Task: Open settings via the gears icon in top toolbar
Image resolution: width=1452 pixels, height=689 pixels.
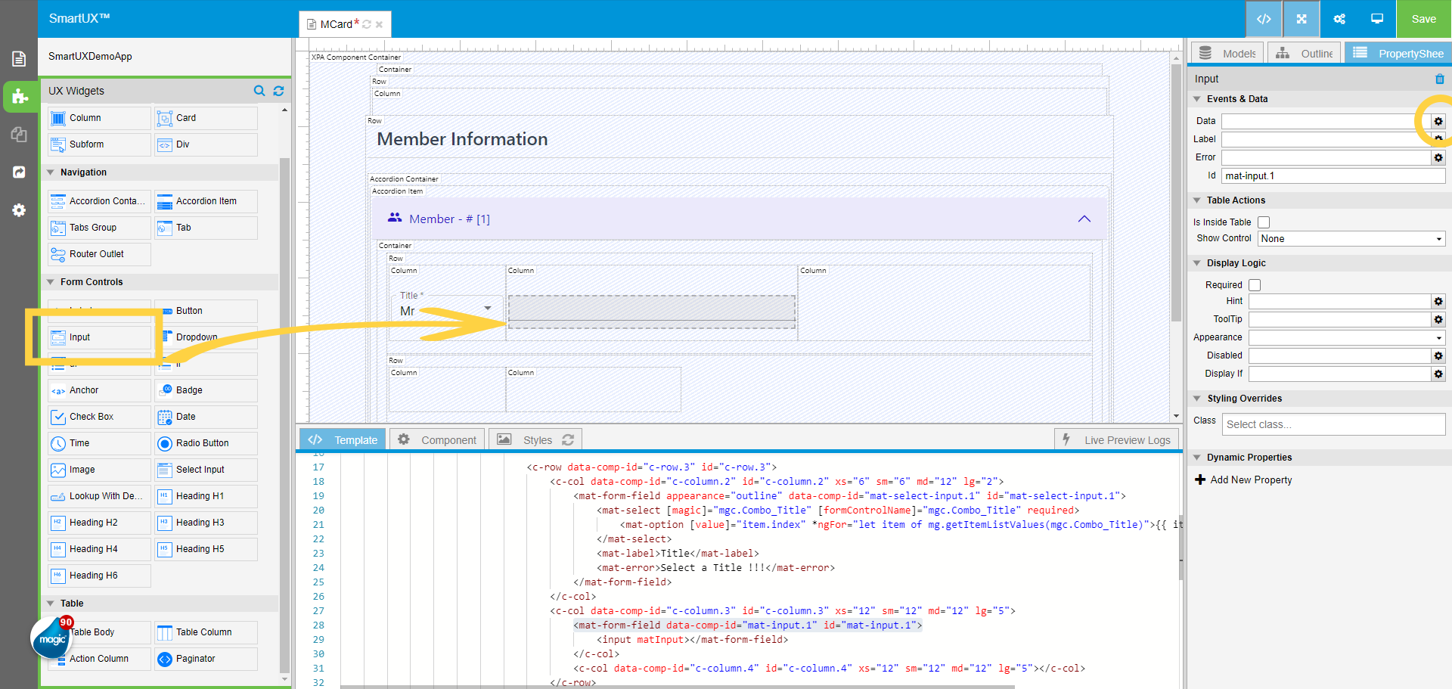Action: pos(1339,19)
